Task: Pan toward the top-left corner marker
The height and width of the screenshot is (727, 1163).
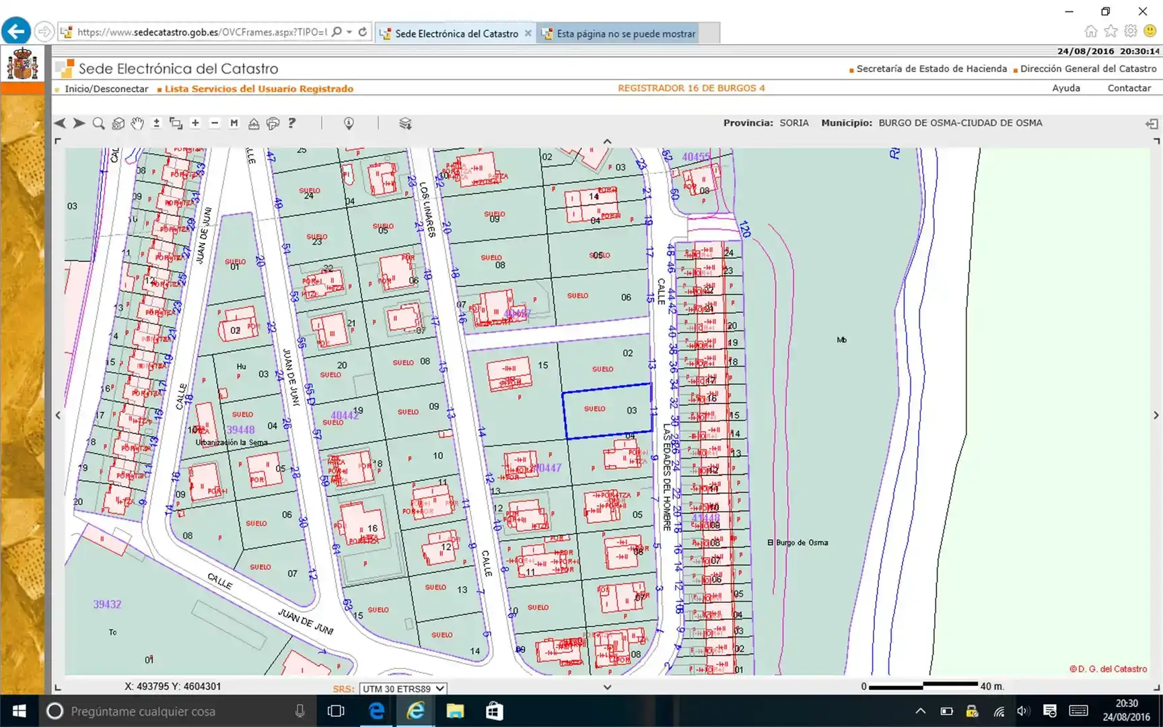Action: 58,141
